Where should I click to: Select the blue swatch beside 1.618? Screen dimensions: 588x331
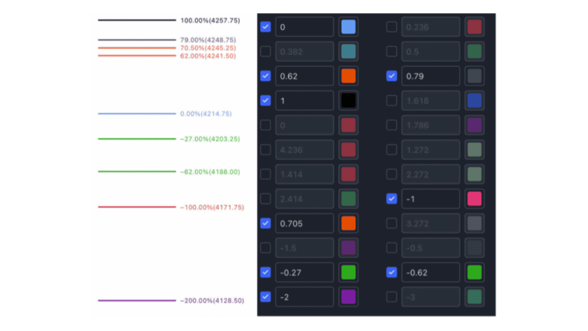(474, 101)
